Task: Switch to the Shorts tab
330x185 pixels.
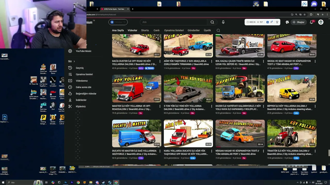Action: tap(145, 30)
